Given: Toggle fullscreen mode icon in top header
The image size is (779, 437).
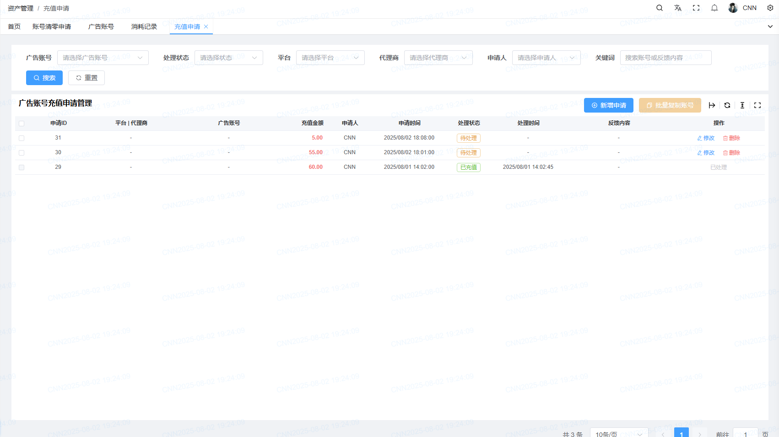Looking at the screenshot, I should [696, 8].
